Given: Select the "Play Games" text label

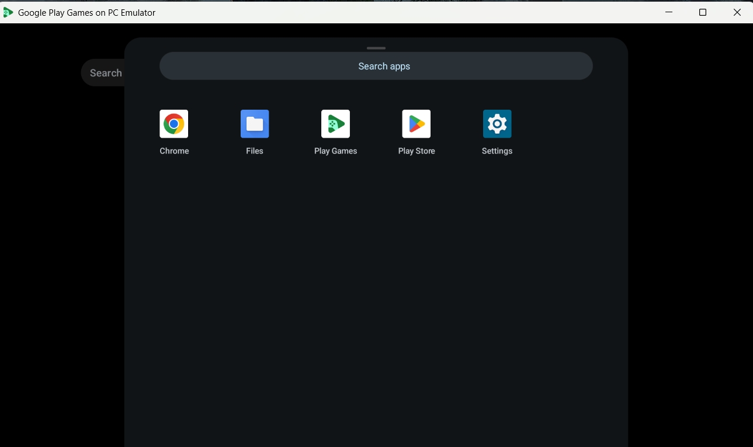Looking at the screenshot, I should [x=335, y=151].
